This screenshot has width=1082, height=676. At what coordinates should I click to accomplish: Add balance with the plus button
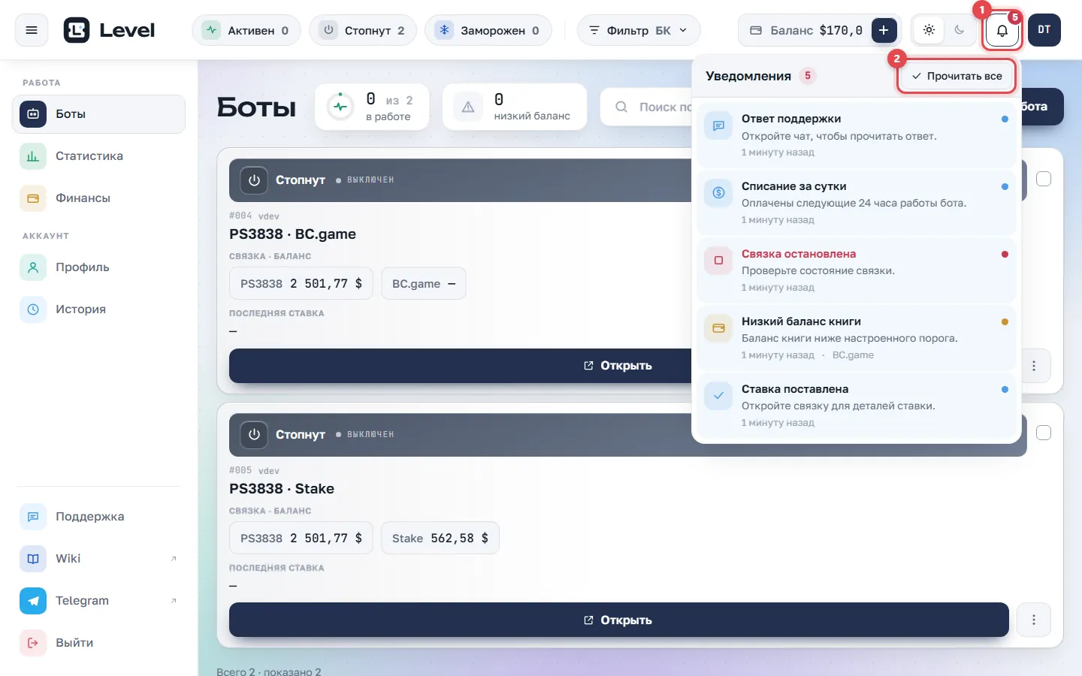pos(884,30)
